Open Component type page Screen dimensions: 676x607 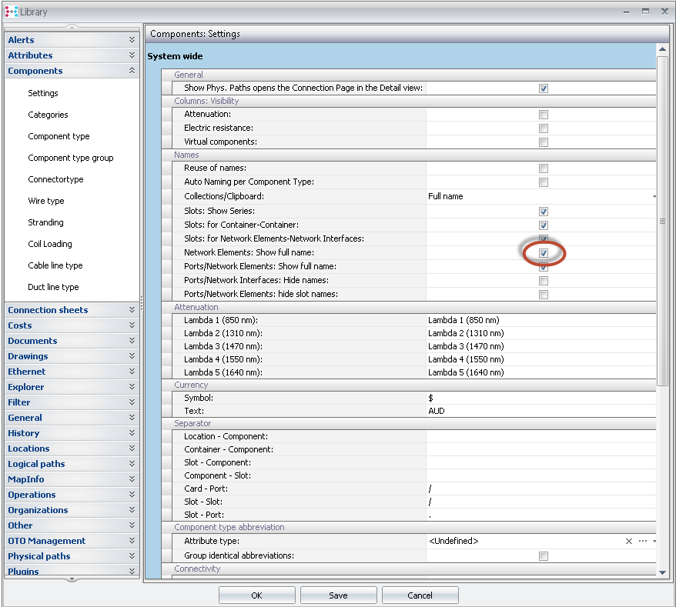(59, 136)
